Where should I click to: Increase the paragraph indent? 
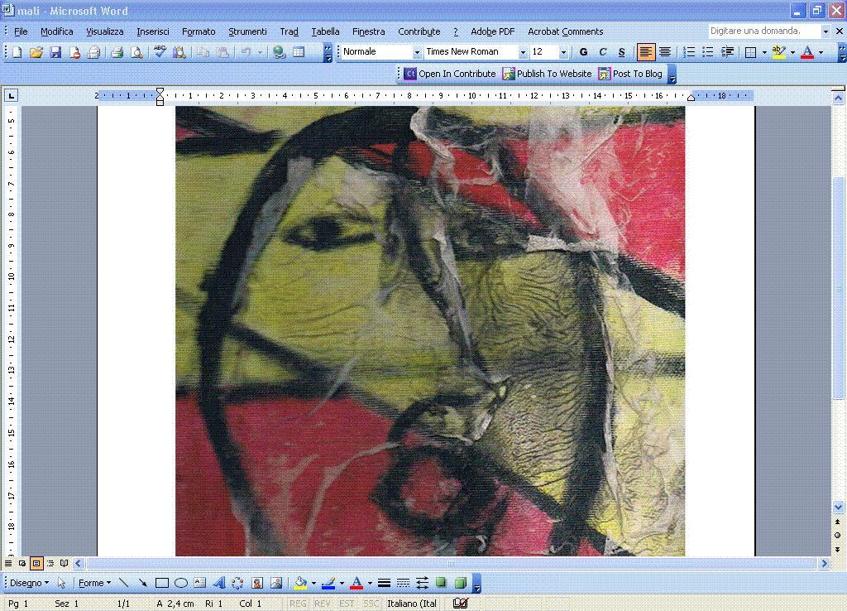(727, 52)
